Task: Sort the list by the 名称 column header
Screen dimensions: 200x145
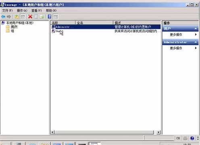Action: click(63, 23)
